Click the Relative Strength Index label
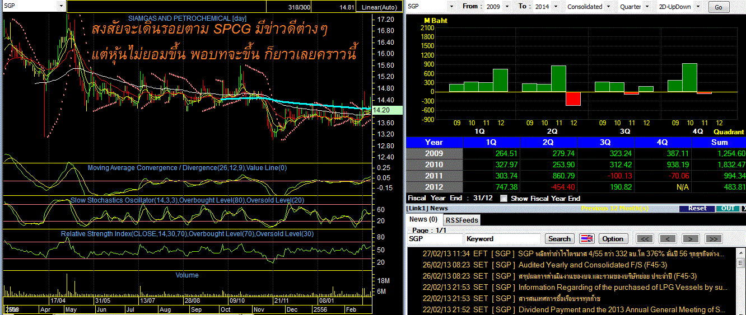The height and width of the screenshot is (315, 746). pos(188,233)
